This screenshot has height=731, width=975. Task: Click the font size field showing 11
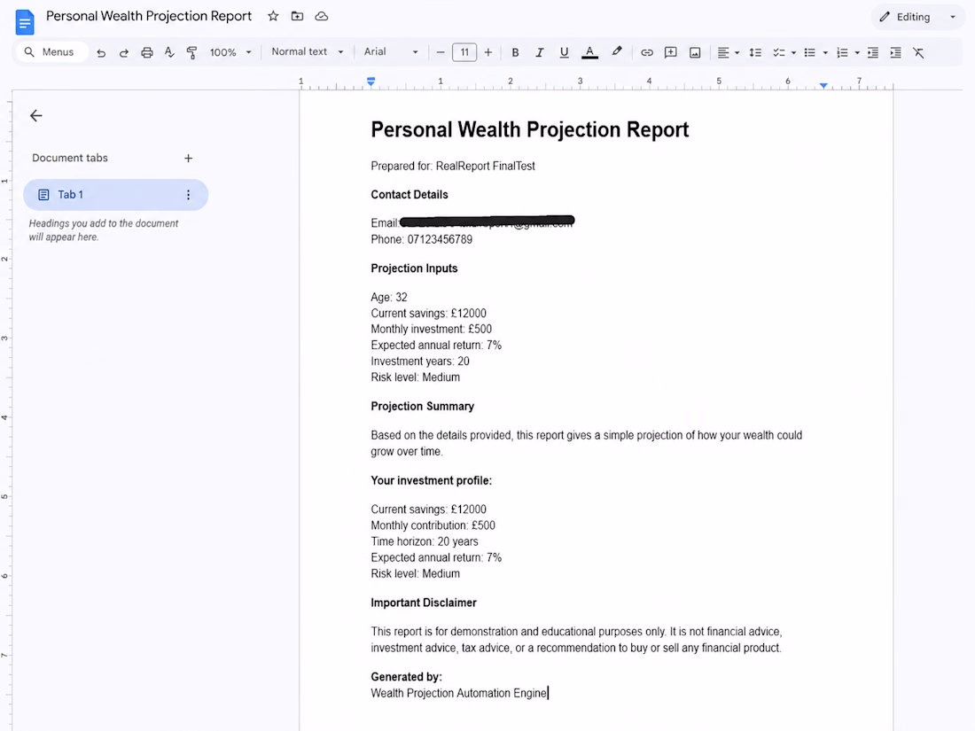point(464,53)
